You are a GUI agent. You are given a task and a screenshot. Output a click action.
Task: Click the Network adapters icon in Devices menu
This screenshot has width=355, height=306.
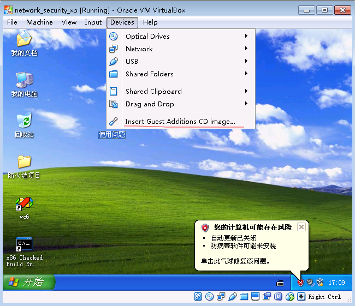(x=113, y=49)
